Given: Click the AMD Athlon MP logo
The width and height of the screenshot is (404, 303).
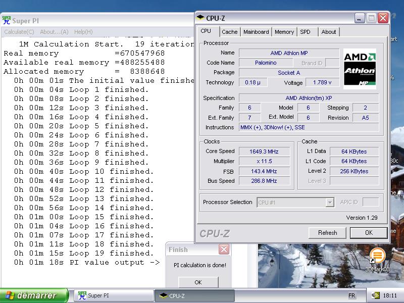Looking at the screenshot, I should [360, 69].
